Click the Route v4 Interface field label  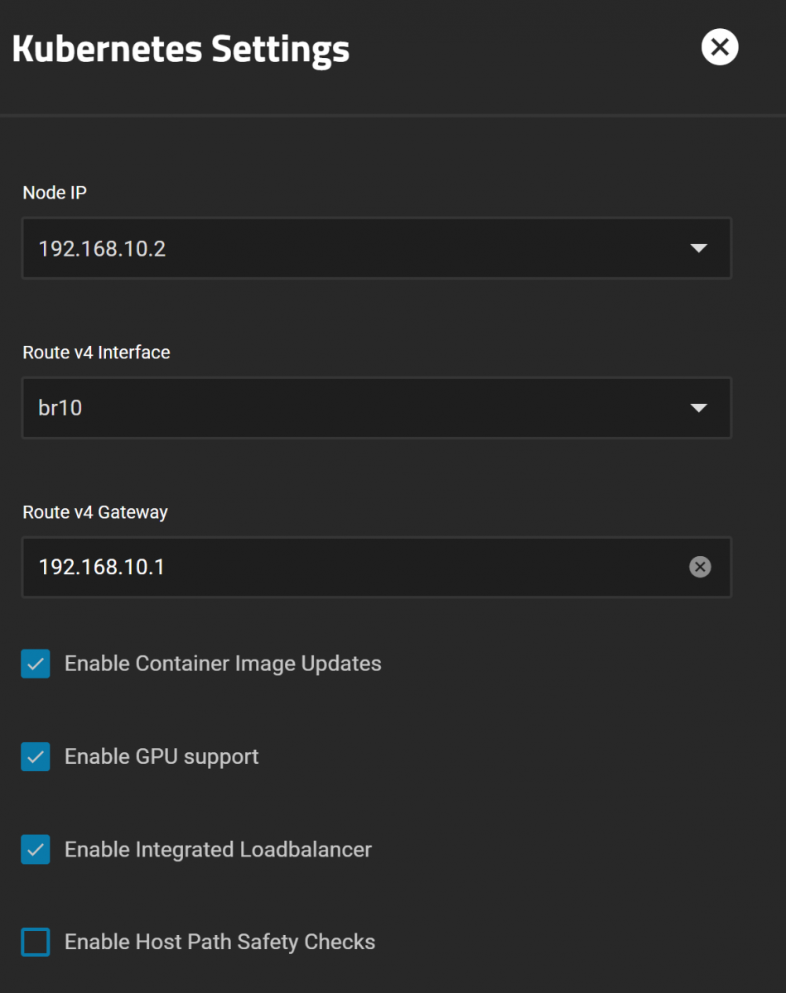[x=96, y=353]
